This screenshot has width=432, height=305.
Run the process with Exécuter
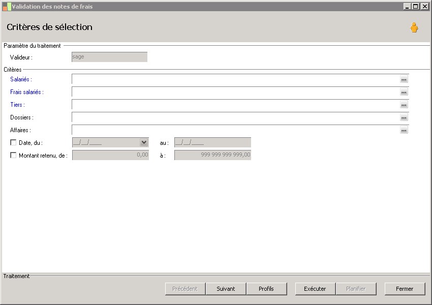[x=315, y=289]
